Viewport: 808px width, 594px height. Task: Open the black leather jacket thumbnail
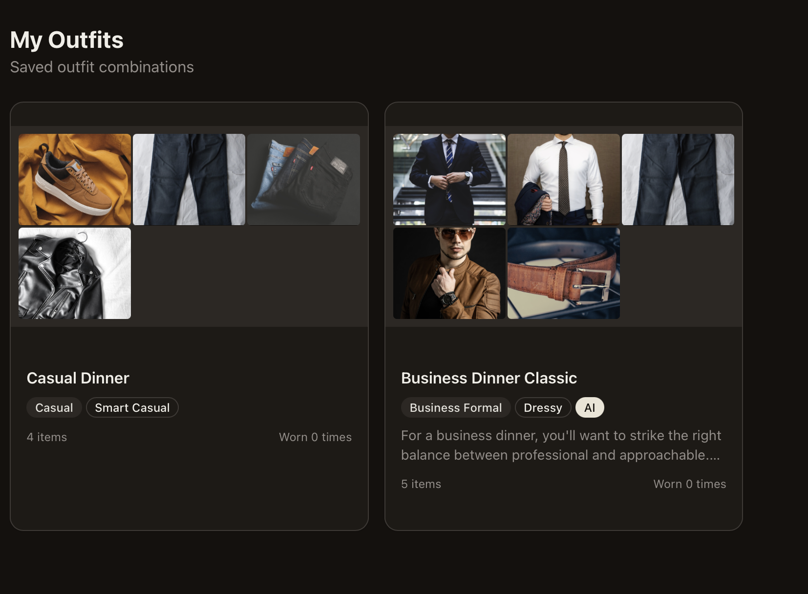click(x=75, y=273)
